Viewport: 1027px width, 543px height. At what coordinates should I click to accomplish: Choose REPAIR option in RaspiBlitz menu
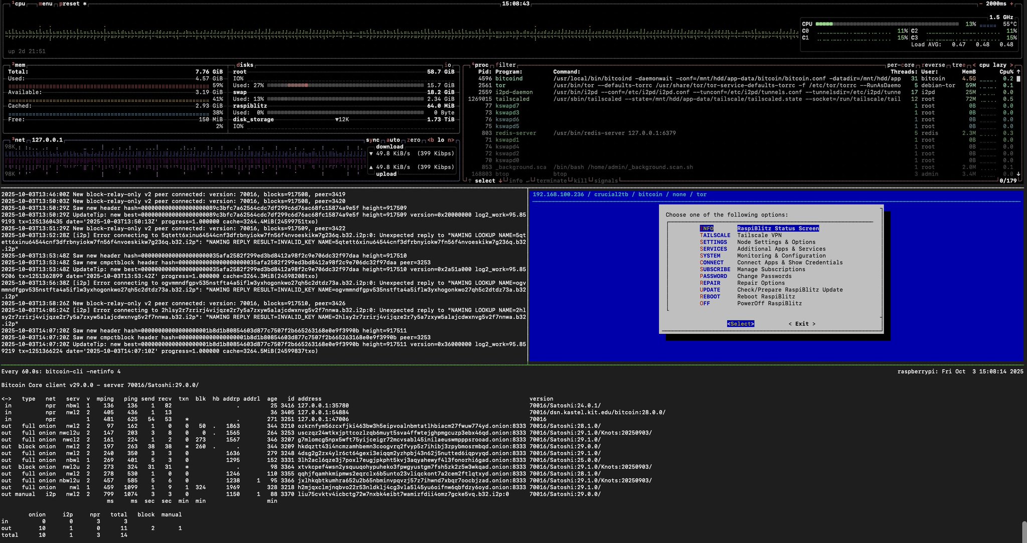(x=710, y=283)
